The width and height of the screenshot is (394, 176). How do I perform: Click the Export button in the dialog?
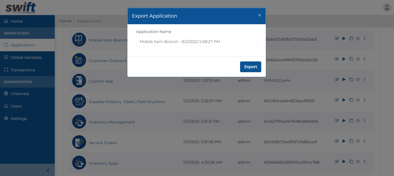tap(250, 67)
